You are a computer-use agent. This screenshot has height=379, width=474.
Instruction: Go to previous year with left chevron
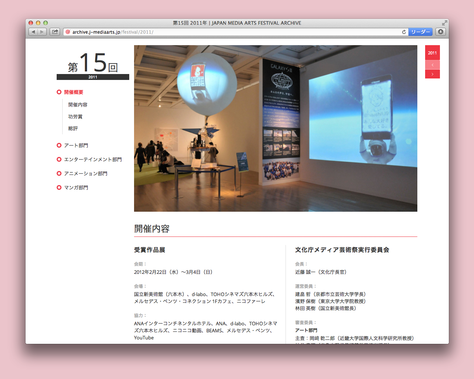(x=432, y=65)
